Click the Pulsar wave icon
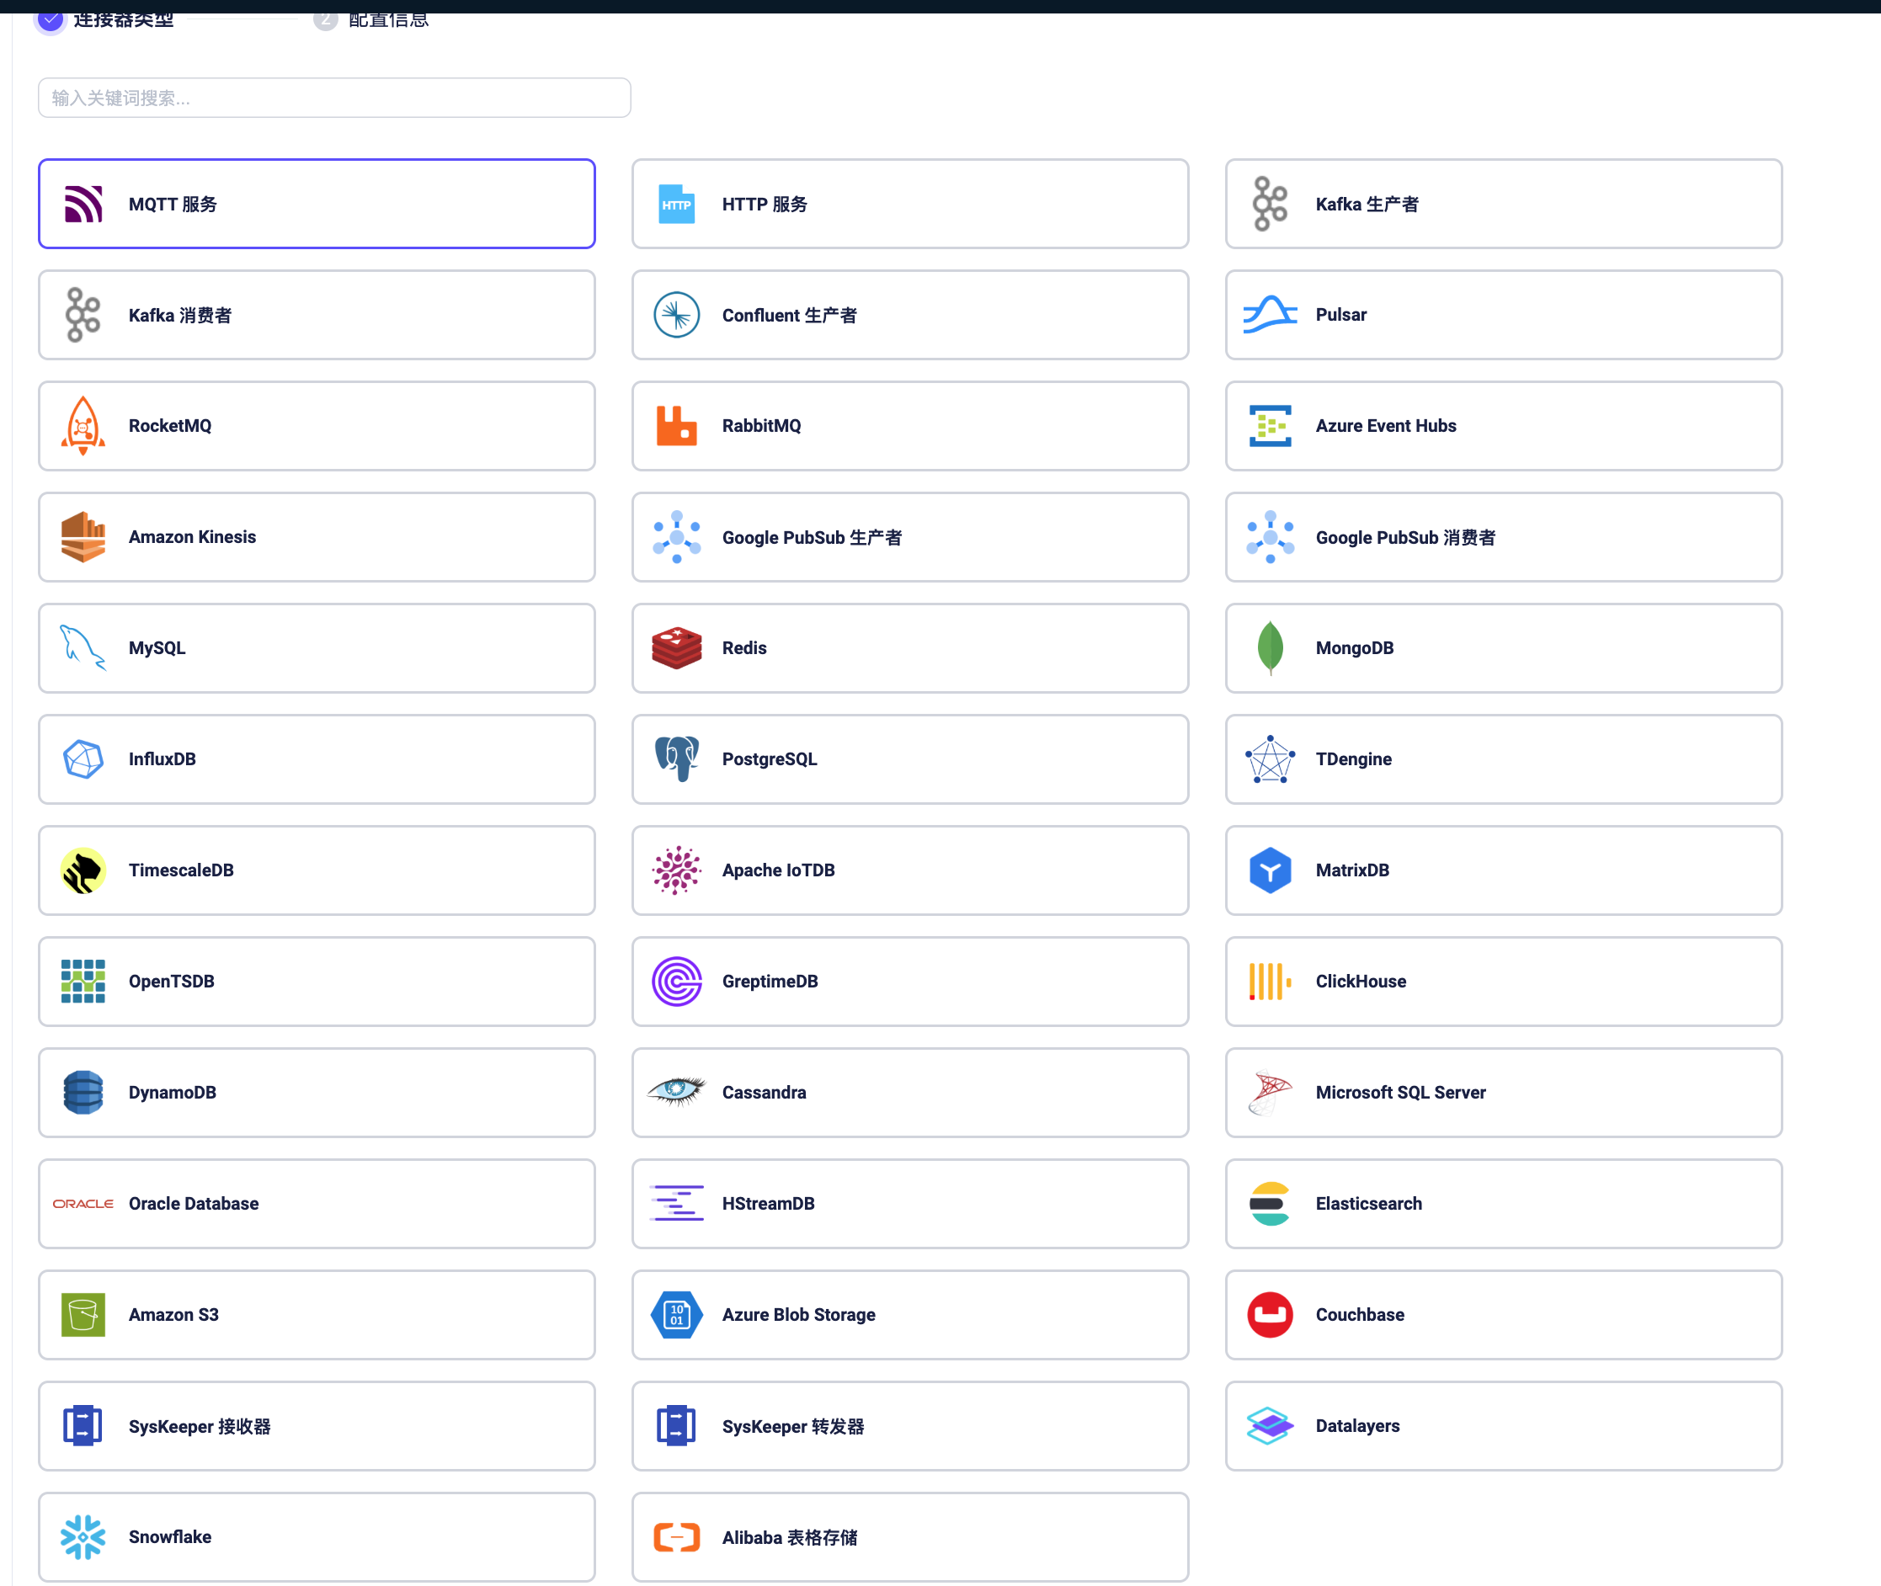The height and width of the screenshot is (1586, 1881). [x=1270, y=315]
